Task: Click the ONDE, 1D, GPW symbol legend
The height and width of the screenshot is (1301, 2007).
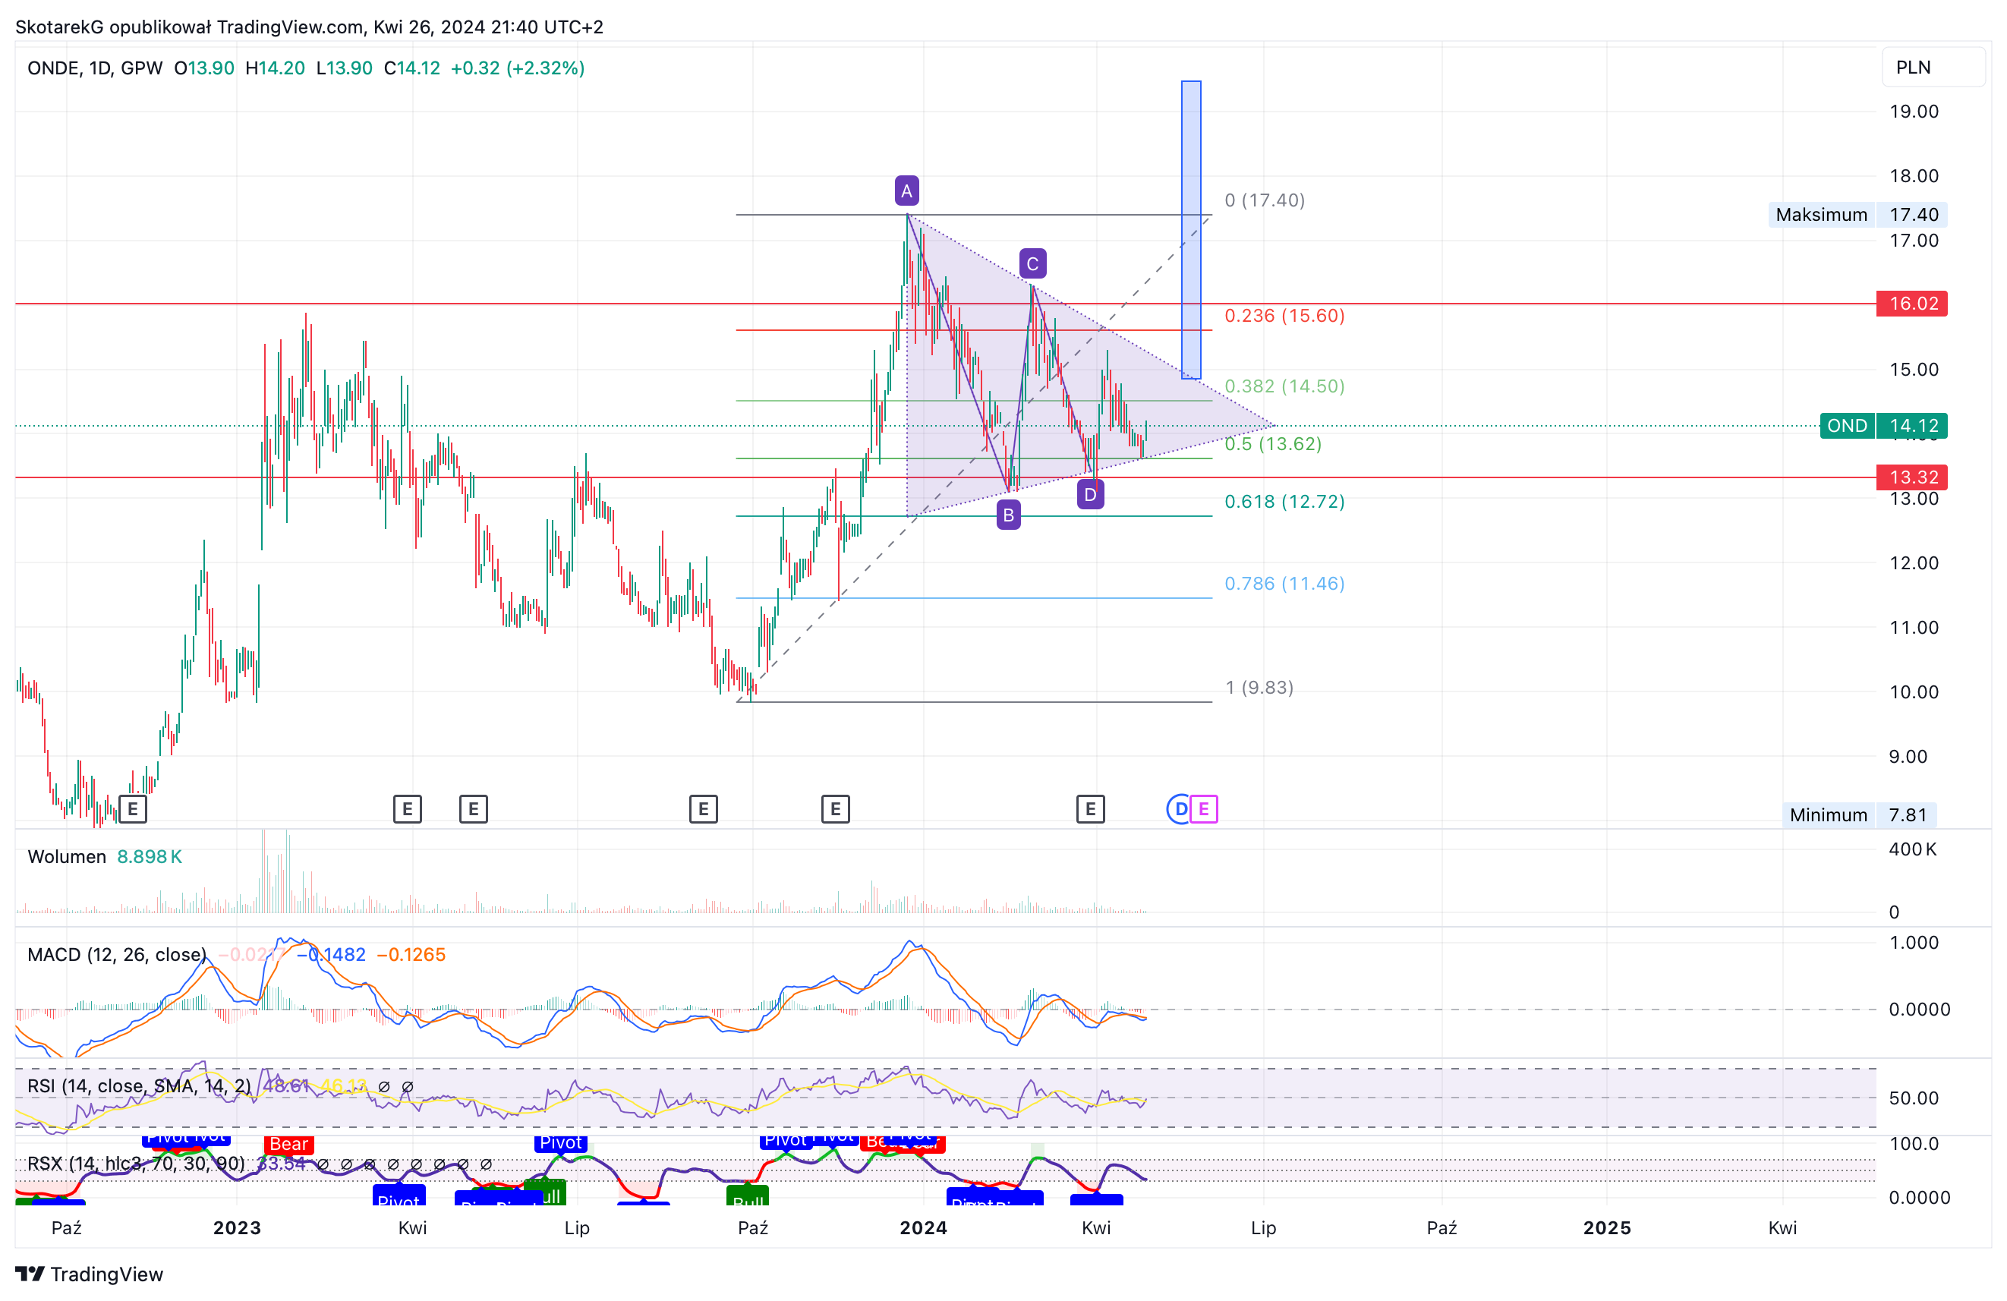Action: pyautogui.click(x=94, y=68)
